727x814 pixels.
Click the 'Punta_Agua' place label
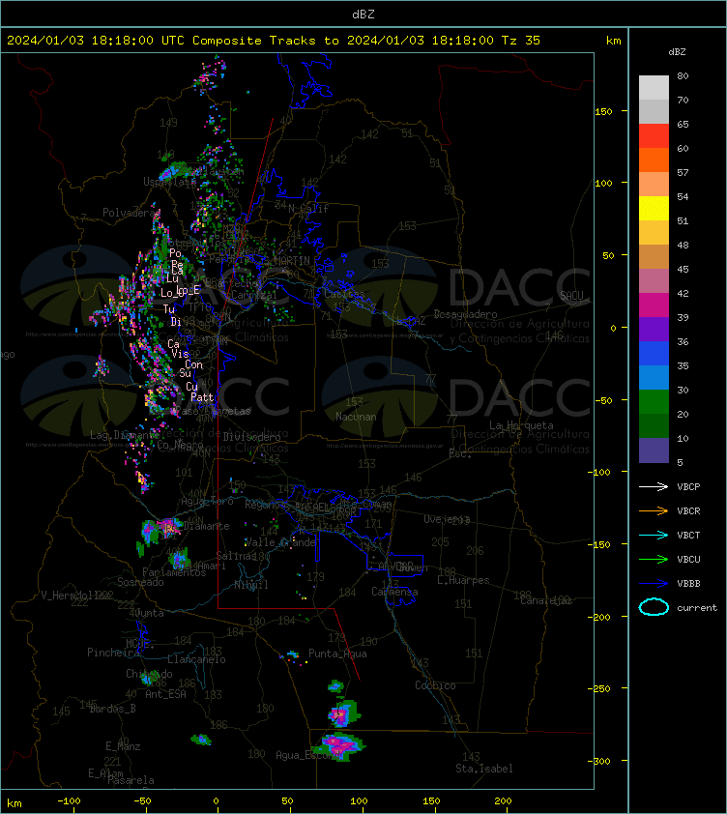coord(337,654)
